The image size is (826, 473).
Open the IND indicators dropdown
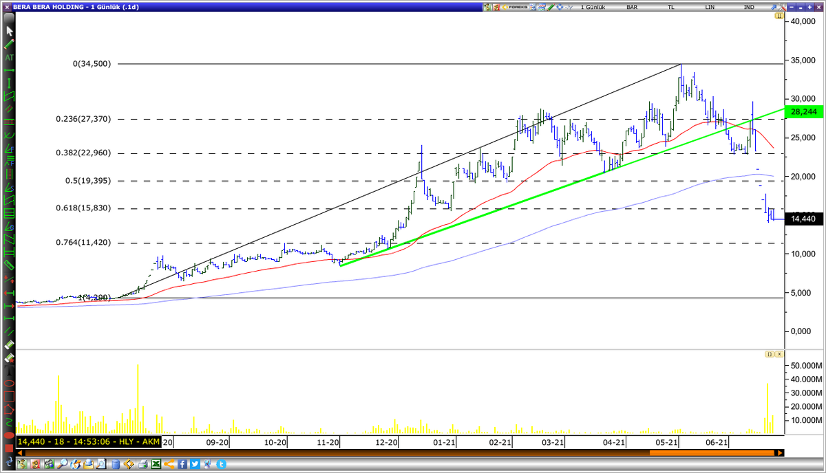(749, 7)
